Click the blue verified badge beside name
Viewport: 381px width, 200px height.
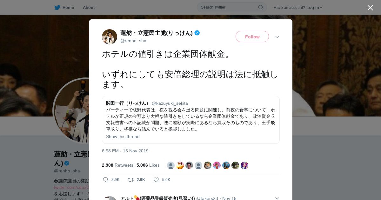(x=197, y=33)
